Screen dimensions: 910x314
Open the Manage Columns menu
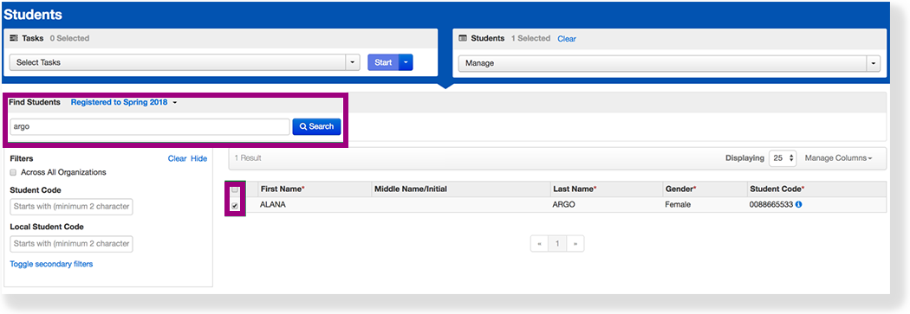click(x=839, y=158)
